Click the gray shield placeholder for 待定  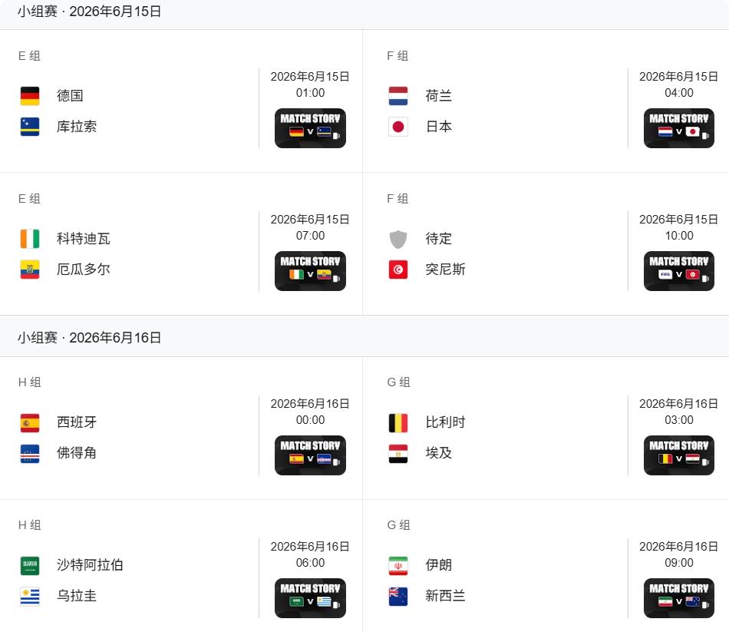click(x=398, y=239)
